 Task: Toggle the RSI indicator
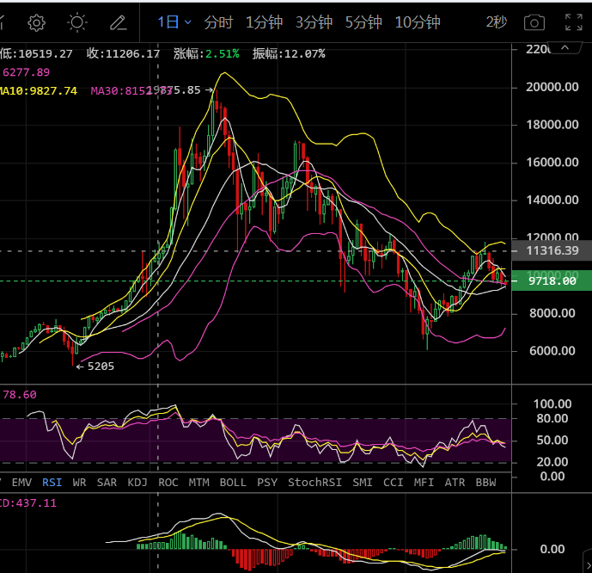(x=52, y=483)
